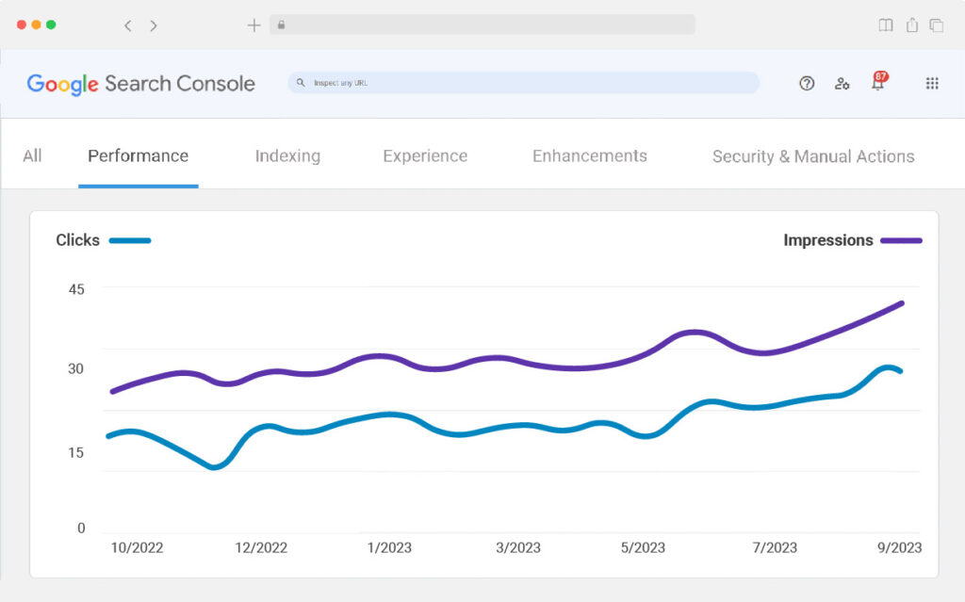
Task: Select the All tab
Action: [32, 156]
